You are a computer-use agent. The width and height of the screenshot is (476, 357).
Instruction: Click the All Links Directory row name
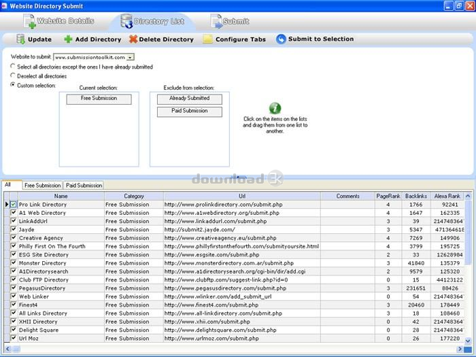click(x=43, y=313)
